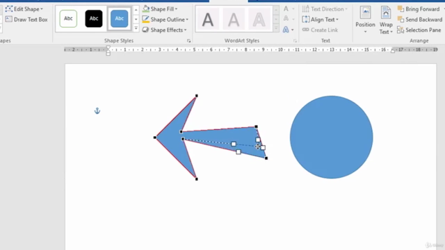Apply the blue filled Abc shape style
This screenshot has width=445, height=250.
point(119,19)
